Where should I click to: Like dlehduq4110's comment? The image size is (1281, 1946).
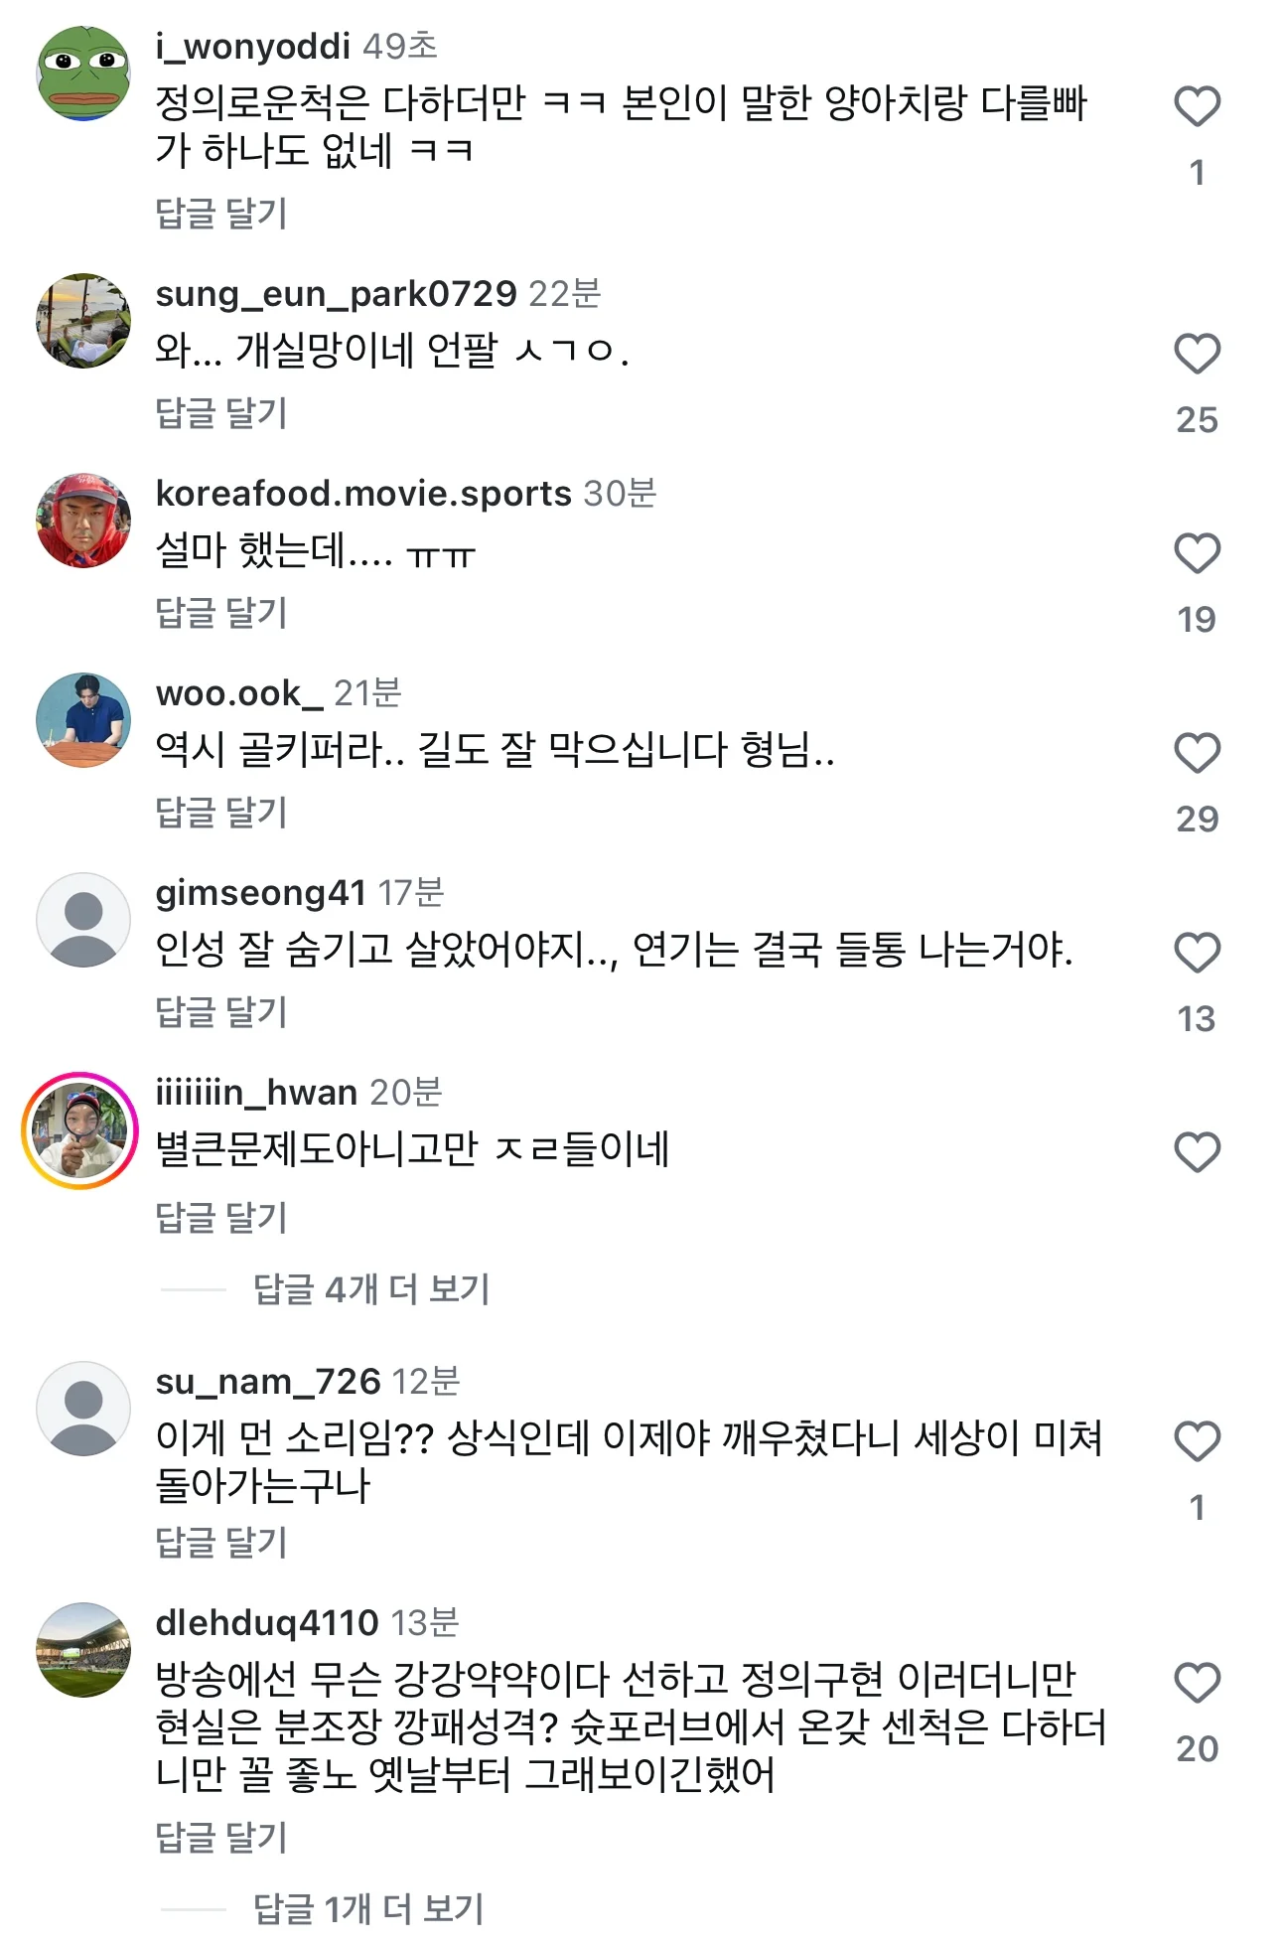(1197, 1683)
